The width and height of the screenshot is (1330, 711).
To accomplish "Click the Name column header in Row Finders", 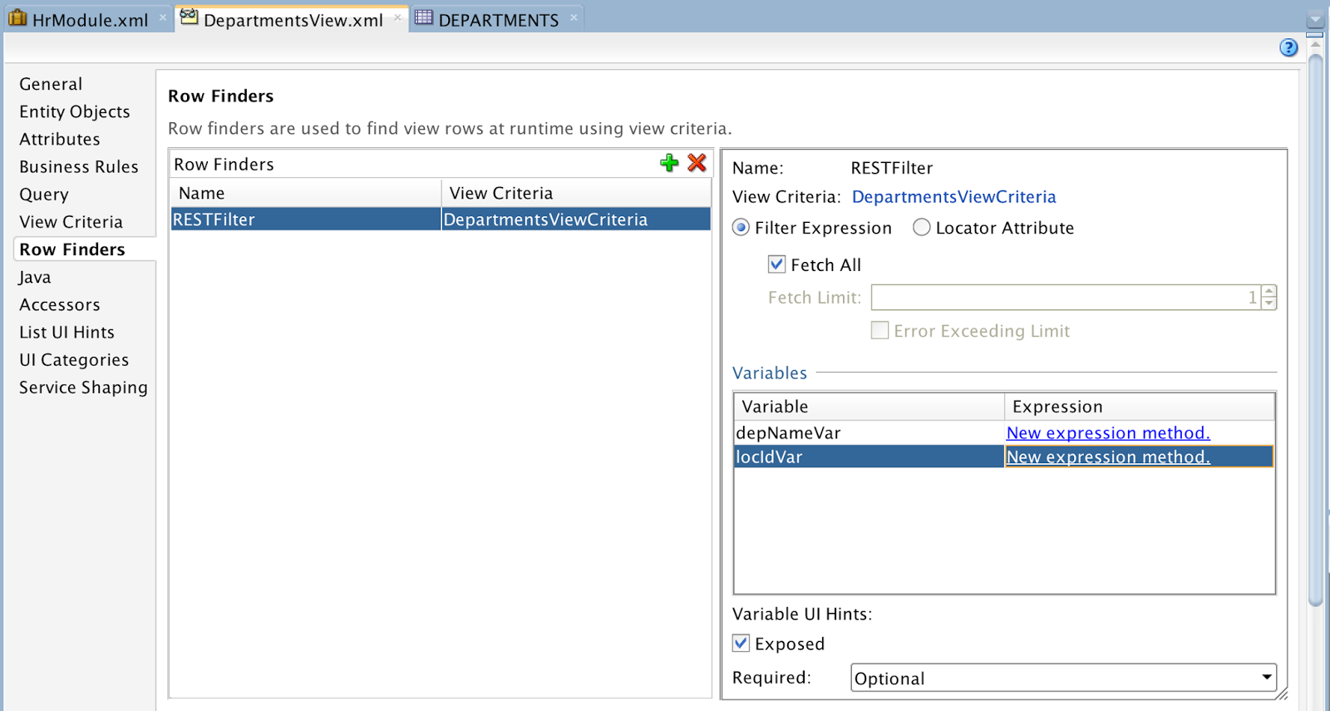I will point(306,193).
